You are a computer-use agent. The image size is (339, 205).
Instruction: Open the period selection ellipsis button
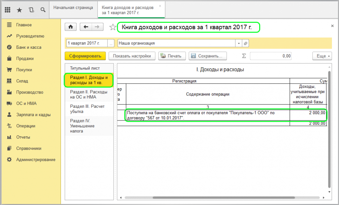click(x=111, y=43)
